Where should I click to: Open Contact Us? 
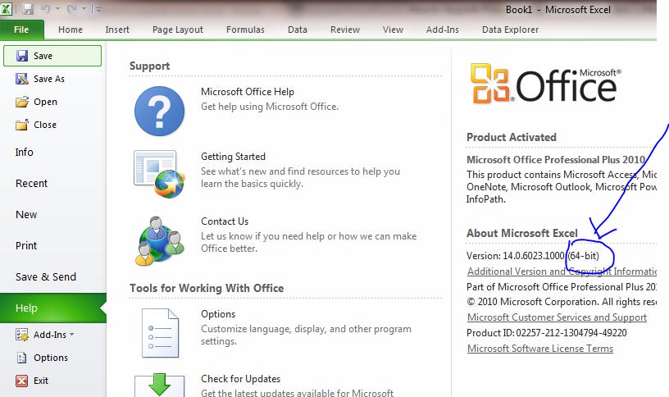225,221
